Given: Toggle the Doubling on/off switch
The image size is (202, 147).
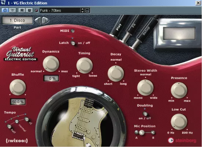Looking at the screenshot, I should click(x=145, y=114).
